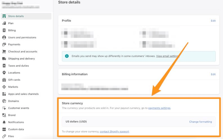Click the Taxes and duties receipt icon
This screenshot has height=139, width=223.
[x=4, y=66]
